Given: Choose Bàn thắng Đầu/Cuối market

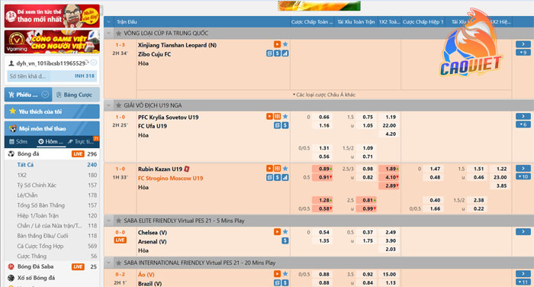Looking at the screenshot, I should [43, 236].
